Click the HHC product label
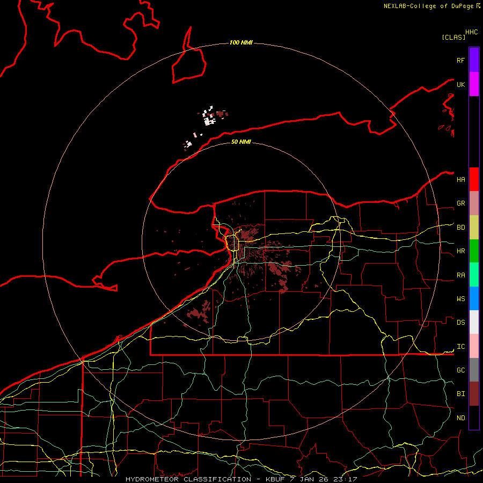483x483 pixels. (471, 32)
